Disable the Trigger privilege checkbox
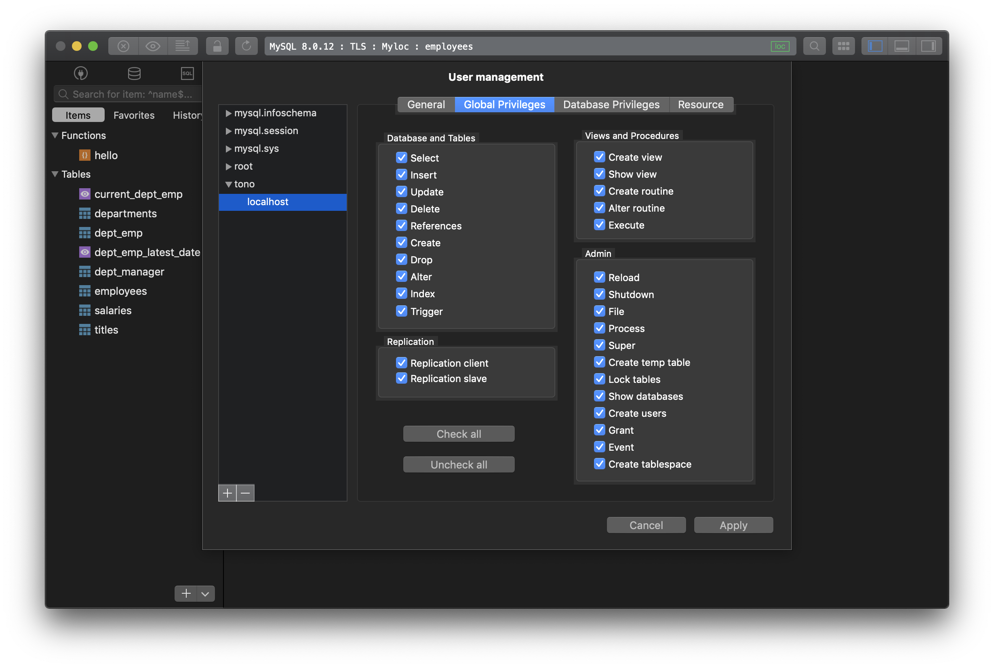The image size is (994, 668). 401,311
